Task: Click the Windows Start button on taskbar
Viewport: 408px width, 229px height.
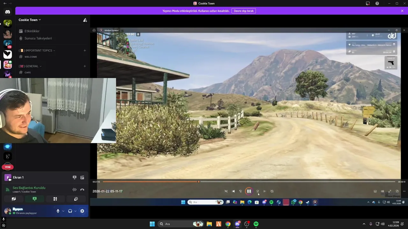Action: 152,224
